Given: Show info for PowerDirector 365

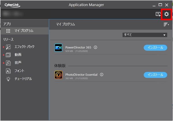Looking at the screenshot, I should (x=95, y=47).
